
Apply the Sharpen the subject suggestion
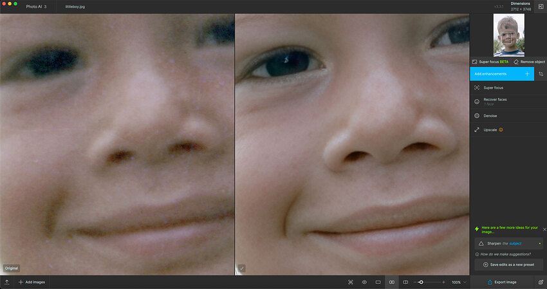click(508, 243)
